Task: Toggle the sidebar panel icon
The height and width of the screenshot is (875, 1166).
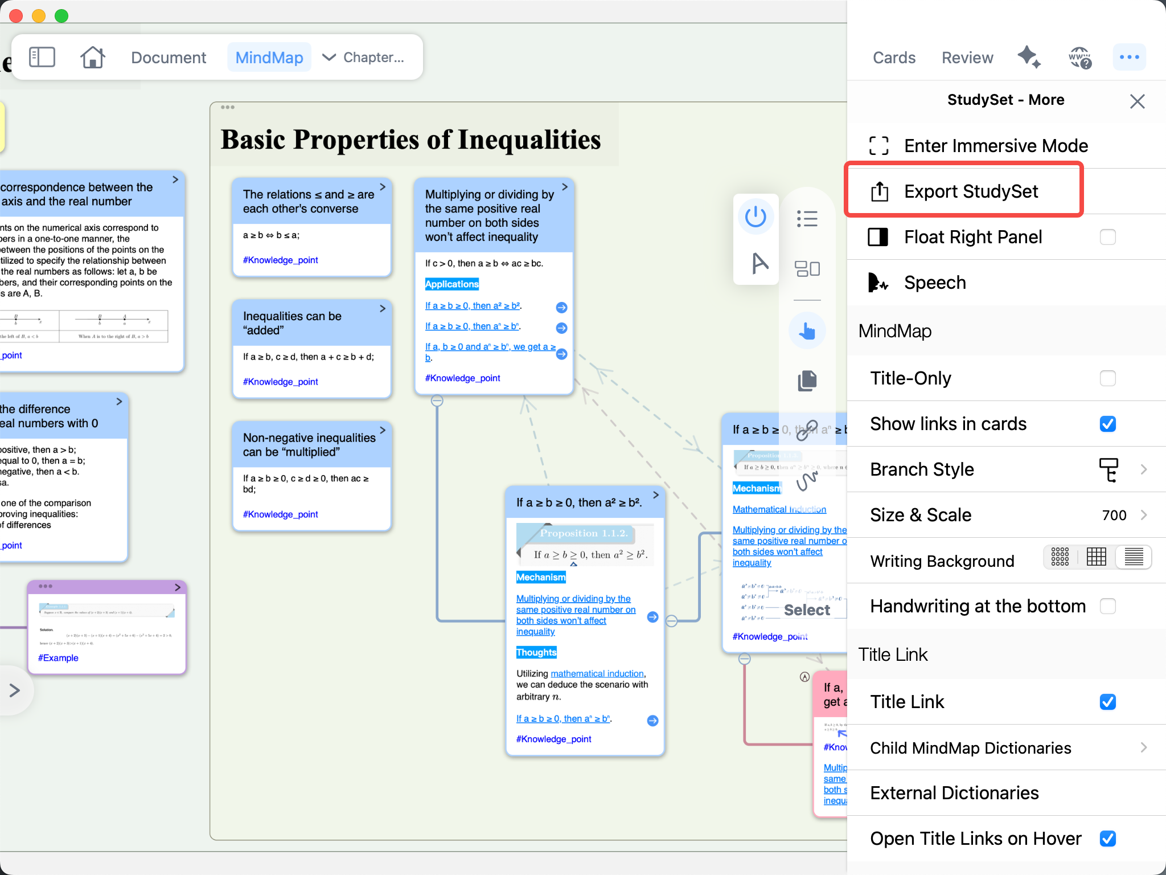Action: click(x=42, y=58)
